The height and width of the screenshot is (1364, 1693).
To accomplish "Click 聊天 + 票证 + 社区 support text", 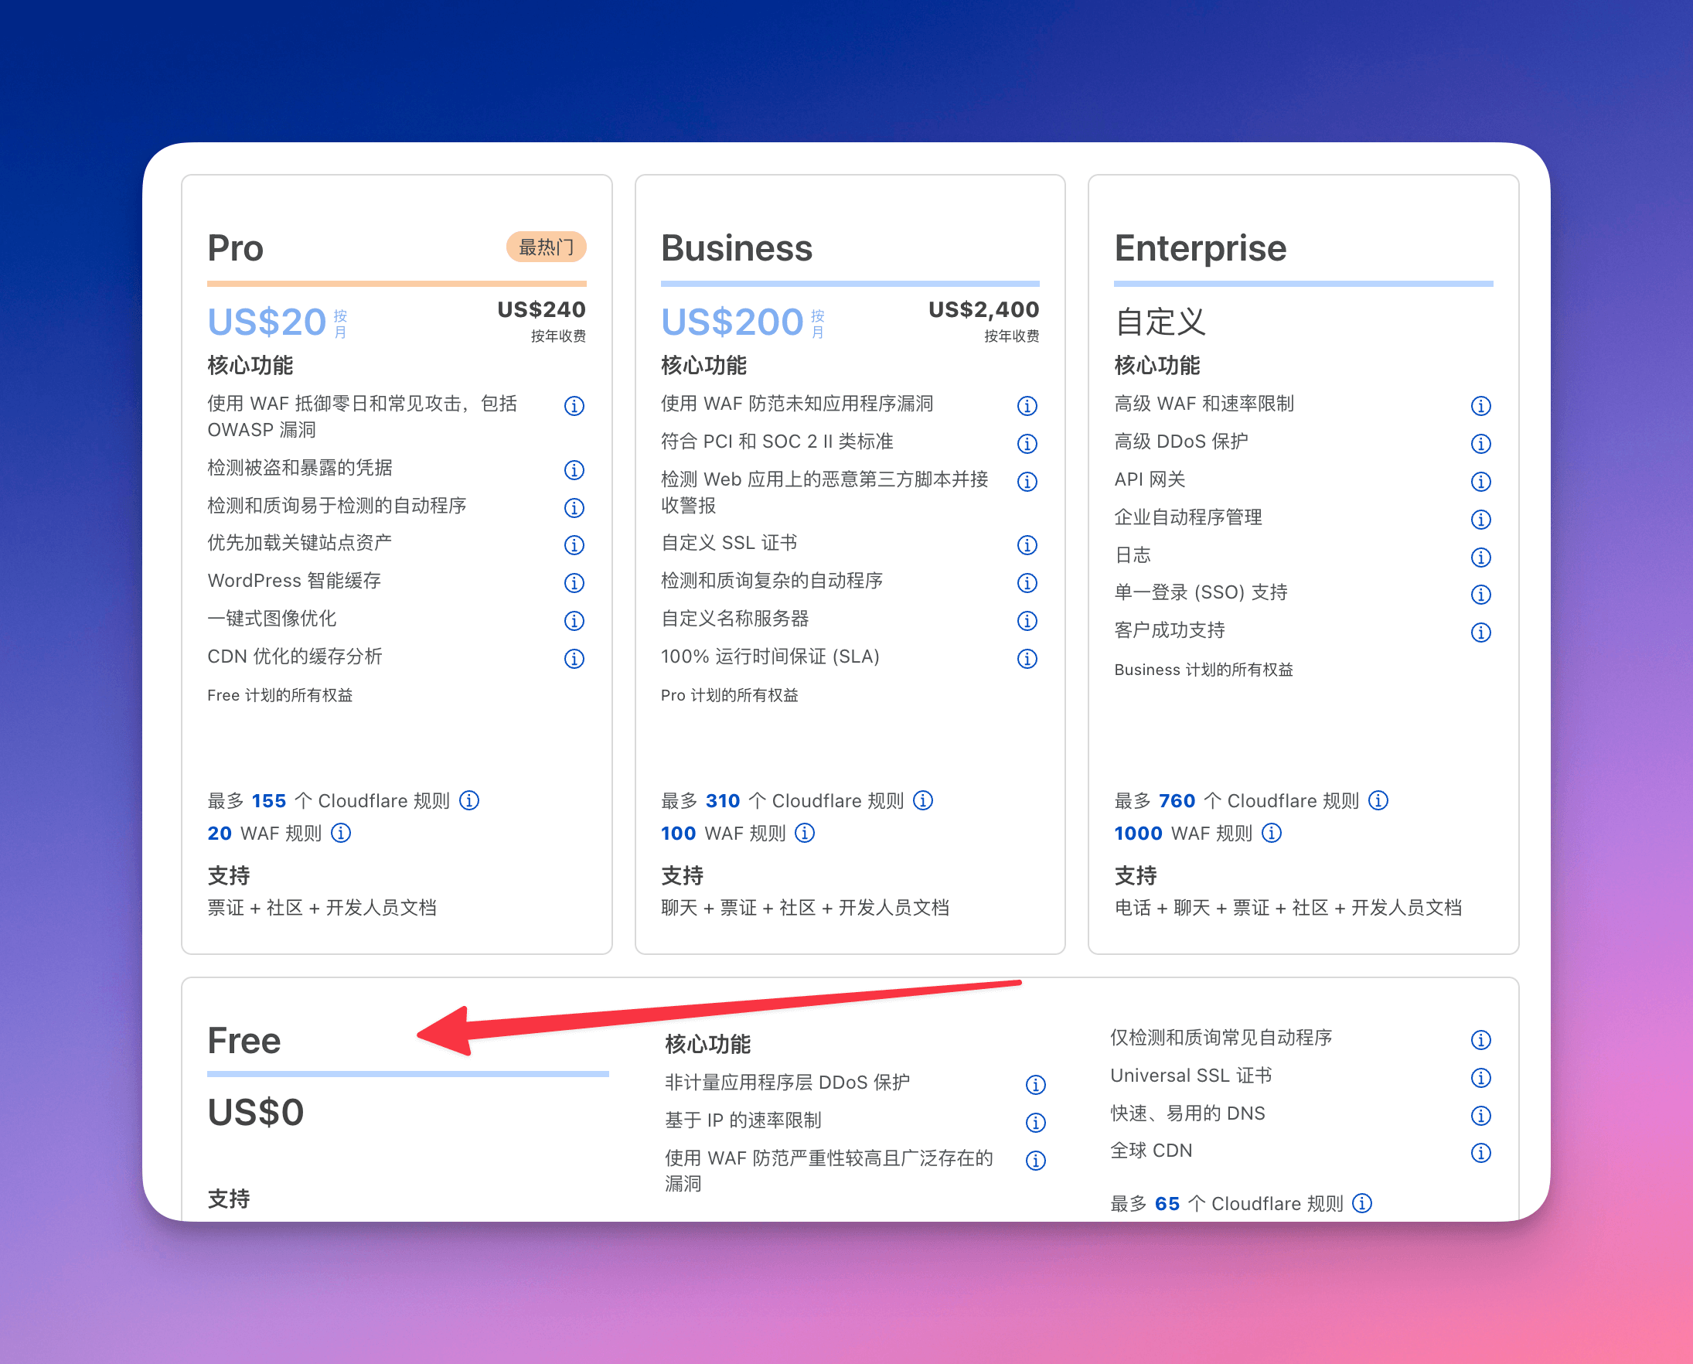I will (x=805, y=908).
